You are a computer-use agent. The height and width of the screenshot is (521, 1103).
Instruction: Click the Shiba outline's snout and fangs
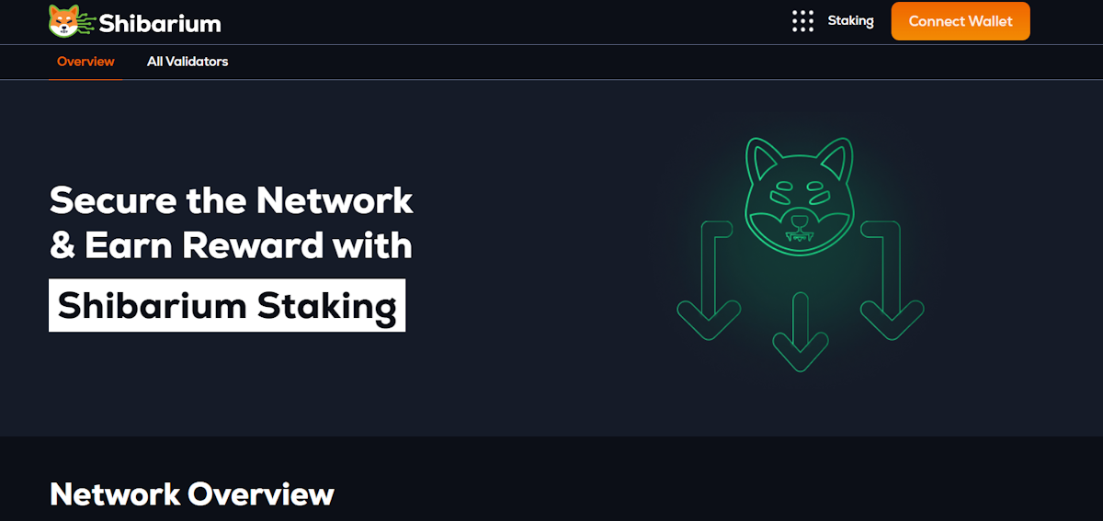[800, 230]
